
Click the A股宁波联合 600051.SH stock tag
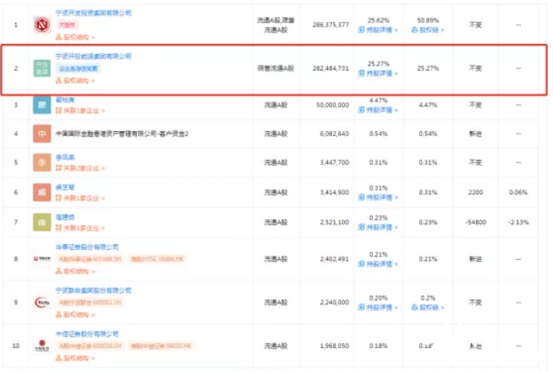[x=90, y=302]
